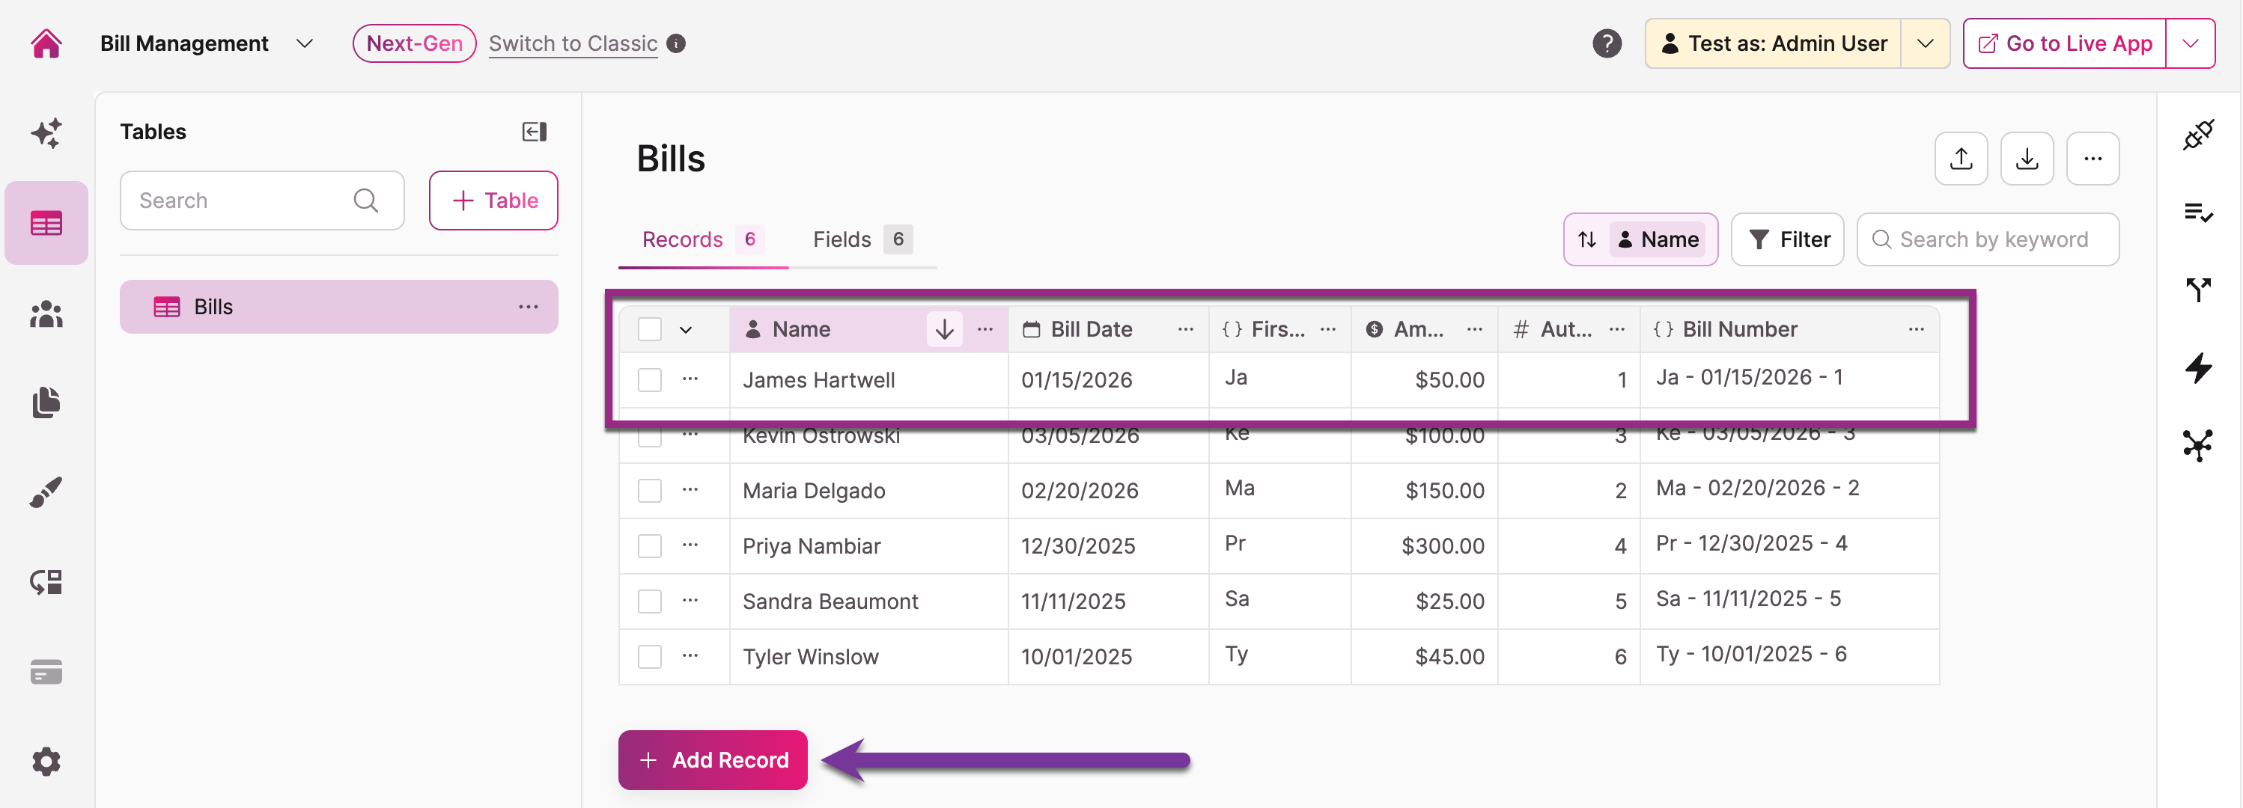This screenshot has width=2243, height=808.
Task: Open the lightning bolt automation icon
Action: point(2198,367)
